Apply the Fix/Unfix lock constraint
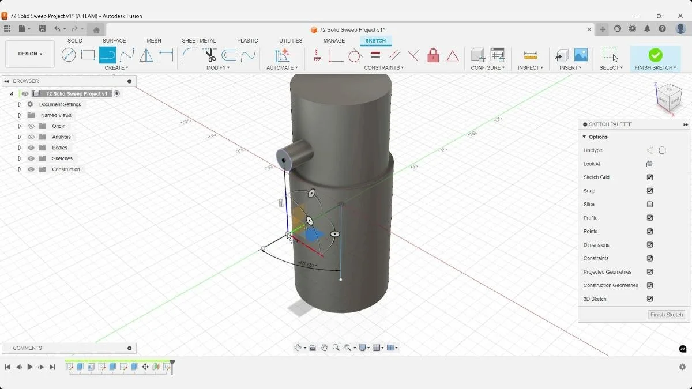Screen dimensions: 692x389 click(433, 55)
